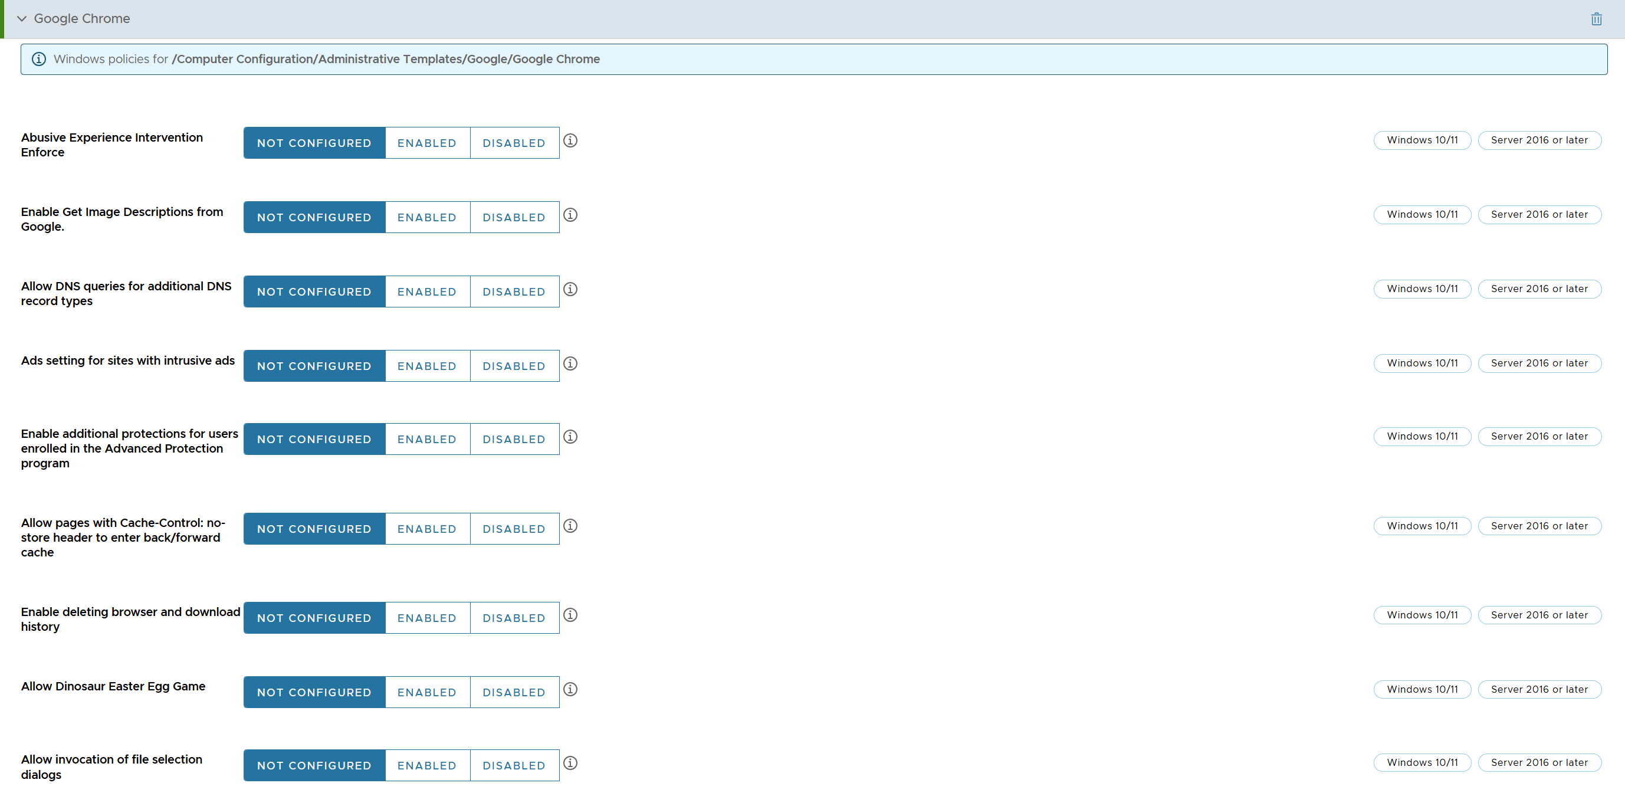Enable Allow DNS queries for additional record types

tap(427, 292)
